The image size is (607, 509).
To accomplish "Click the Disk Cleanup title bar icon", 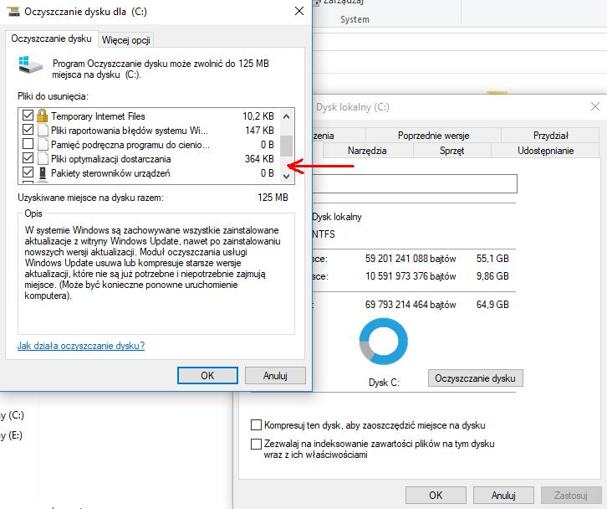I will point(13,12).
